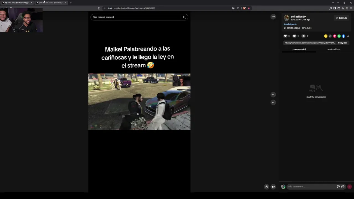Screen dimensions: 354x199
Task: Click the Copy link button
Action: tap(342, 43)
